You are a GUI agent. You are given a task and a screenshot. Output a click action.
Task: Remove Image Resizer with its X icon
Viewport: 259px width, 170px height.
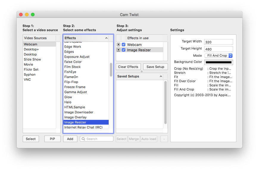[x=118, y=50]
